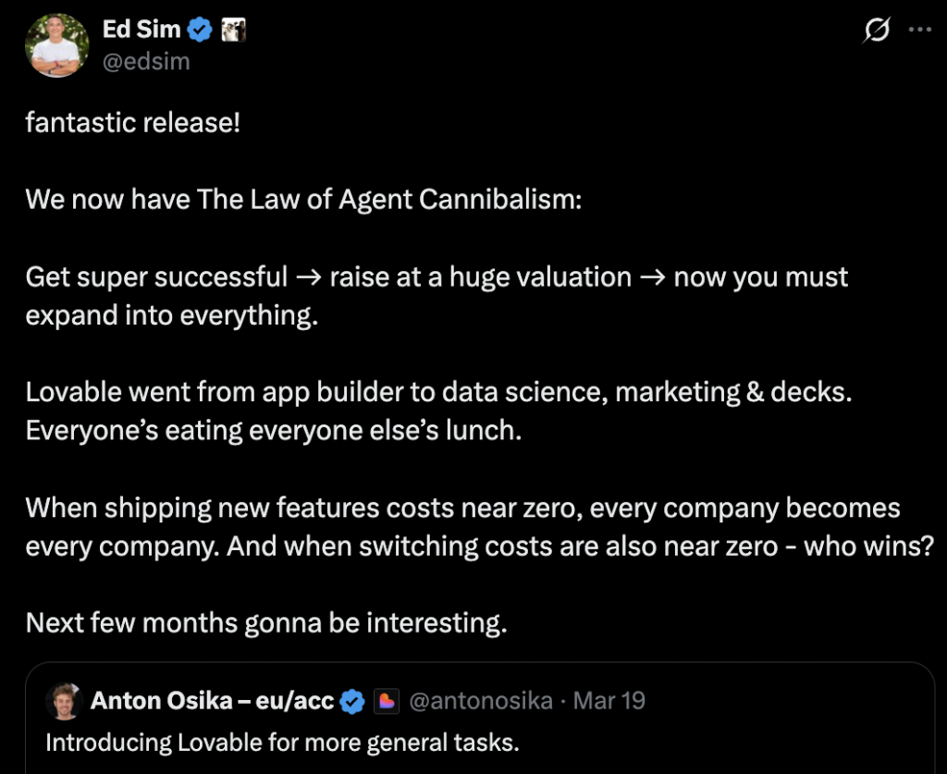Click the Lovable heart affiliation badge
This screenshot has height=774, width=947.
tap(387, 702)
